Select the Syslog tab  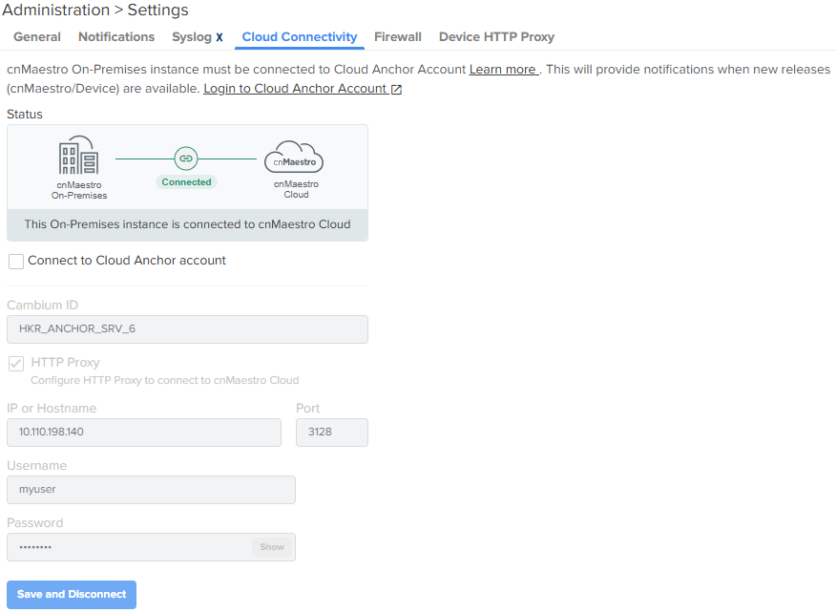pos(192,37)
